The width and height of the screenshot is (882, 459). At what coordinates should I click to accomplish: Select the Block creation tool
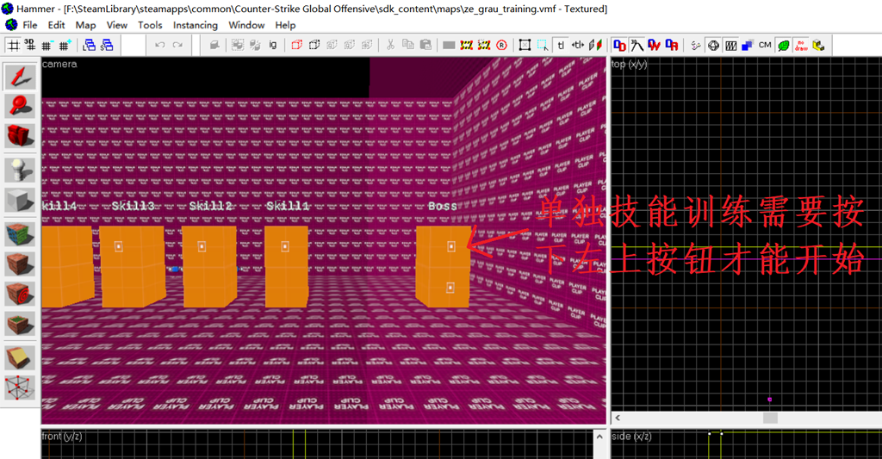pos(20,201)
